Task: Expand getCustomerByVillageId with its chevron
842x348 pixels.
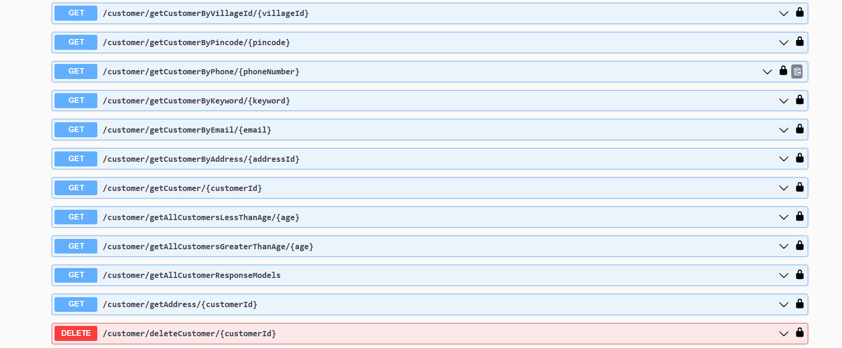Action: point(784,14)
